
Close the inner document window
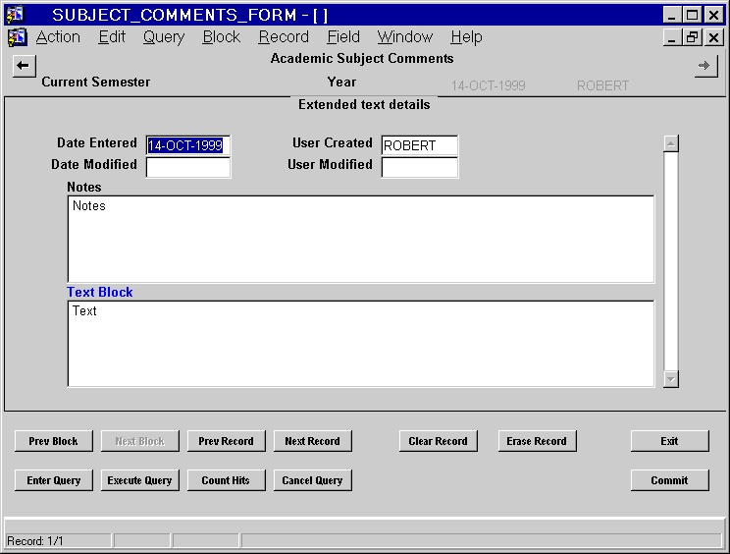click(713, 37)
